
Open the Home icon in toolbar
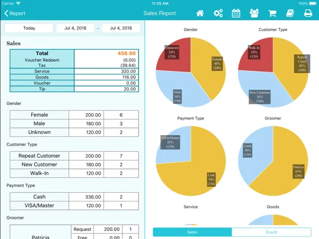tap(200, 13)
